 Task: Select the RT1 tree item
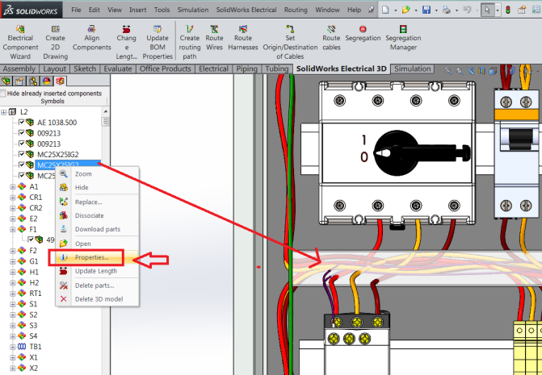tap(36, 294)
